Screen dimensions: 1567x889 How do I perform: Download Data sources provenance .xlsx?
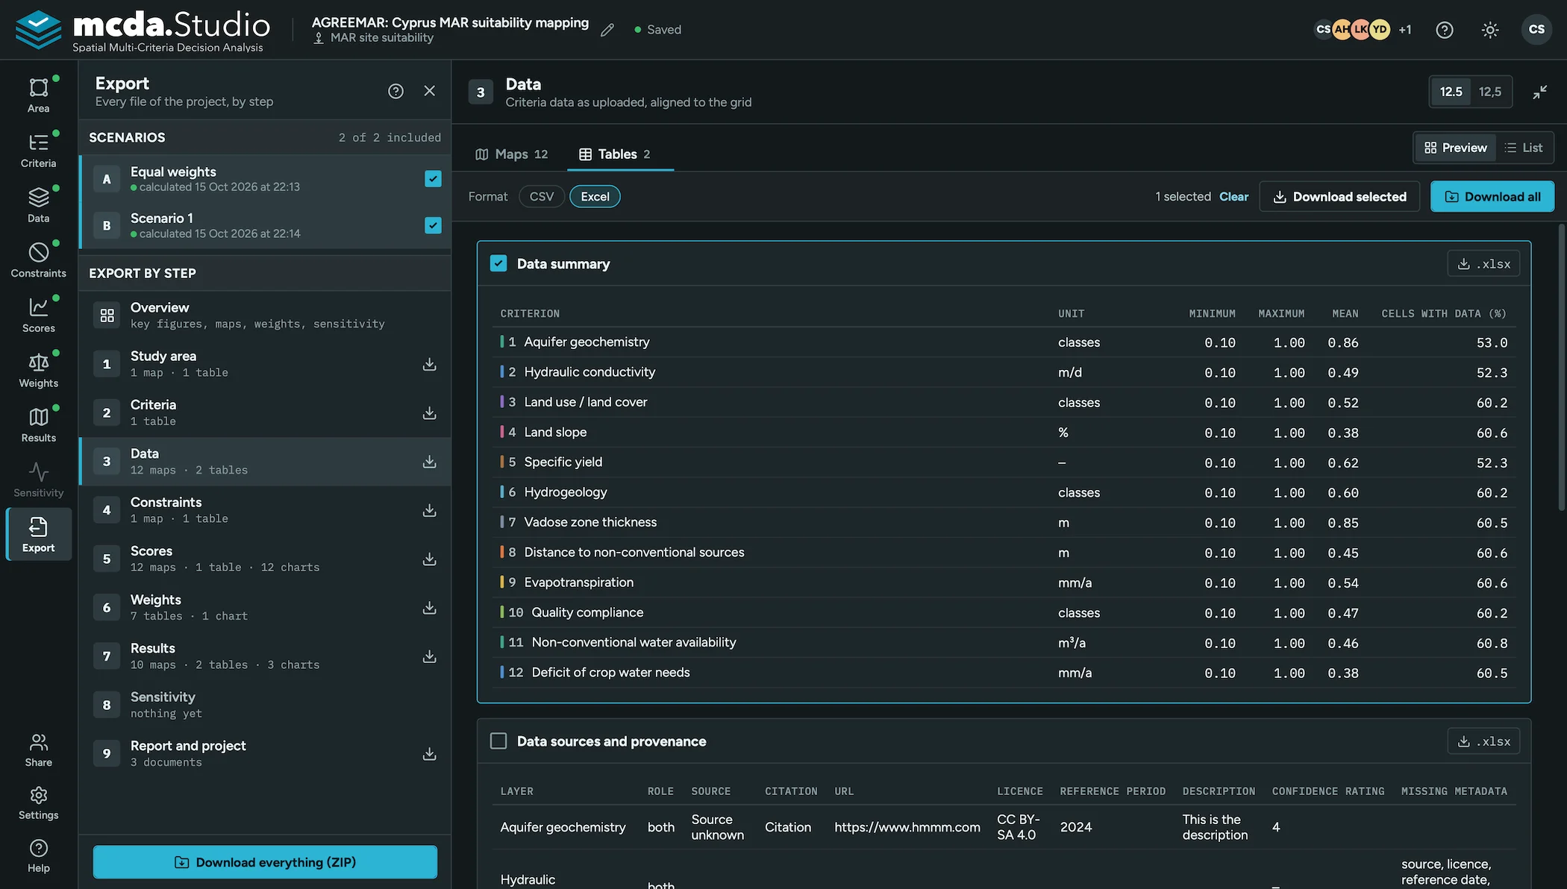[x=1483, y=741]
